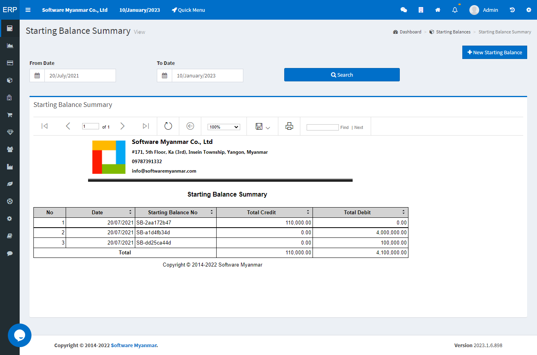Image resolution: width=537 pixels, height=355 pixels.
Task: Go to first report page
Action: click(44, 126)
